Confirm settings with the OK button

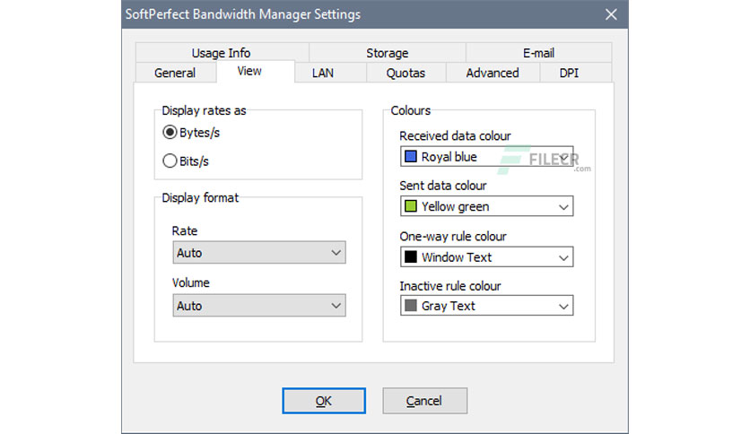coord(324,401)
